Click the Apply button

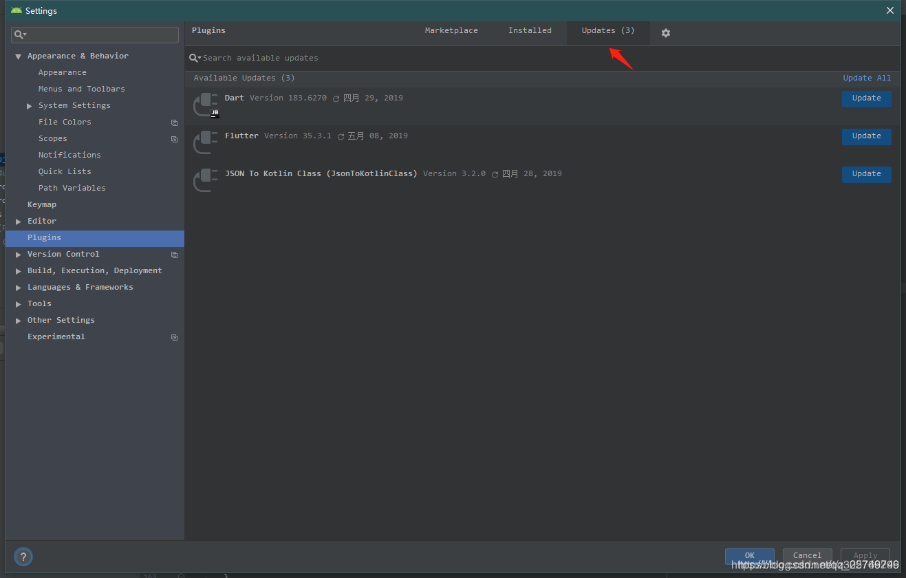[x=865, y=556]
